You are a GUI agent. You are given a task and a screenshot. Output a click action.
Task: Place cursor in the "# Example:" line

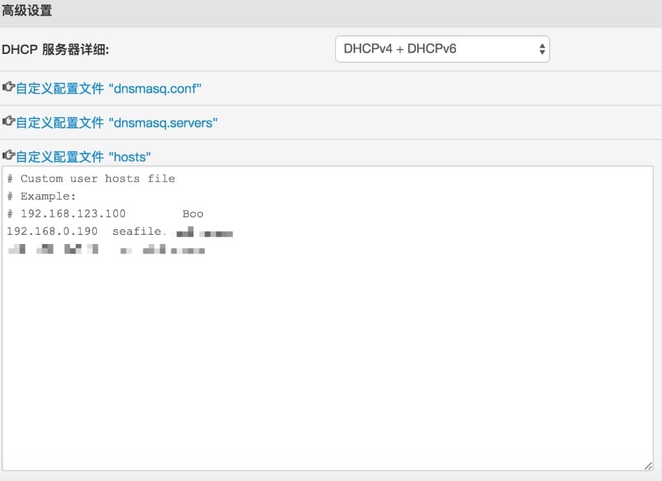(41, 196)
